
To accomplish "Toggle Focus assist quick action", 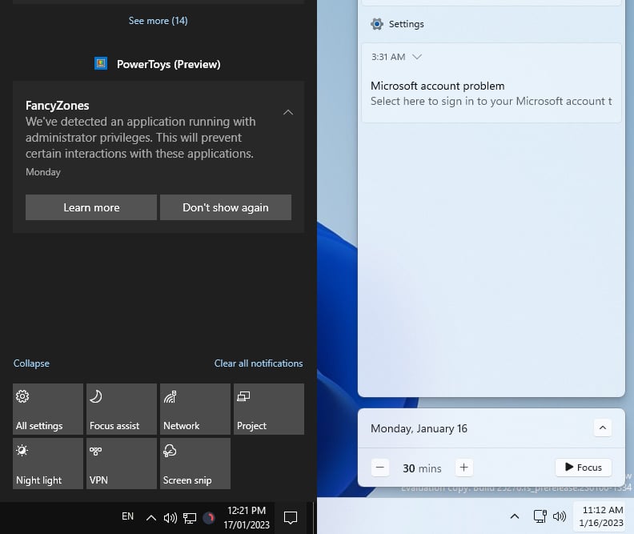I will pyautogui.click(x=122, y=408).
